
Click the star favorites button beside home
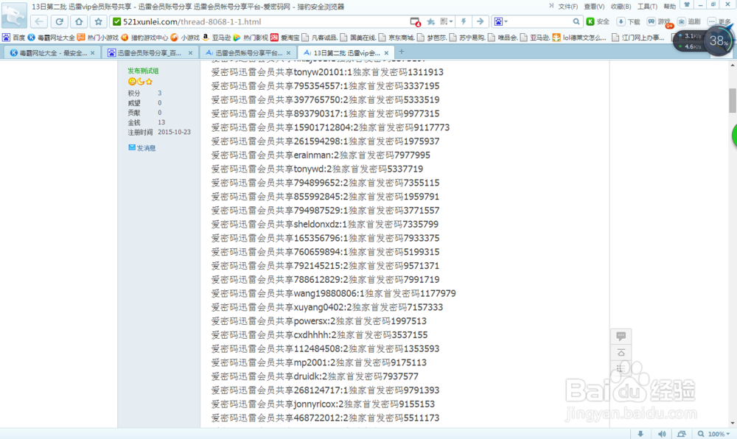98,21
